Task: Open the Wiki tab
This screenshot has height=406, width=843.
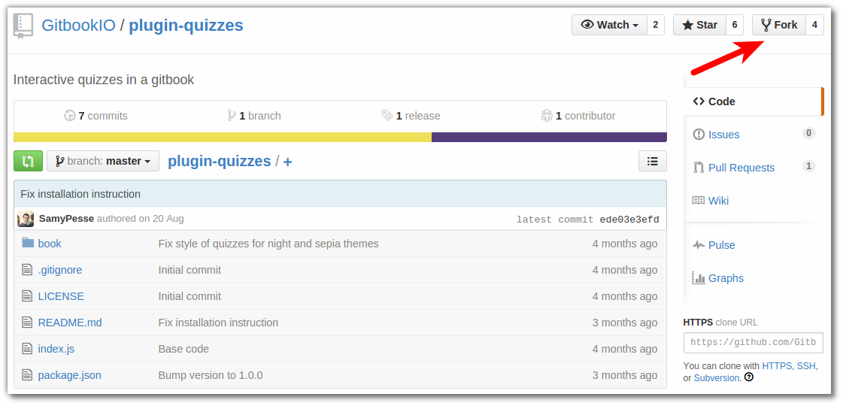Action: point(718,201)
